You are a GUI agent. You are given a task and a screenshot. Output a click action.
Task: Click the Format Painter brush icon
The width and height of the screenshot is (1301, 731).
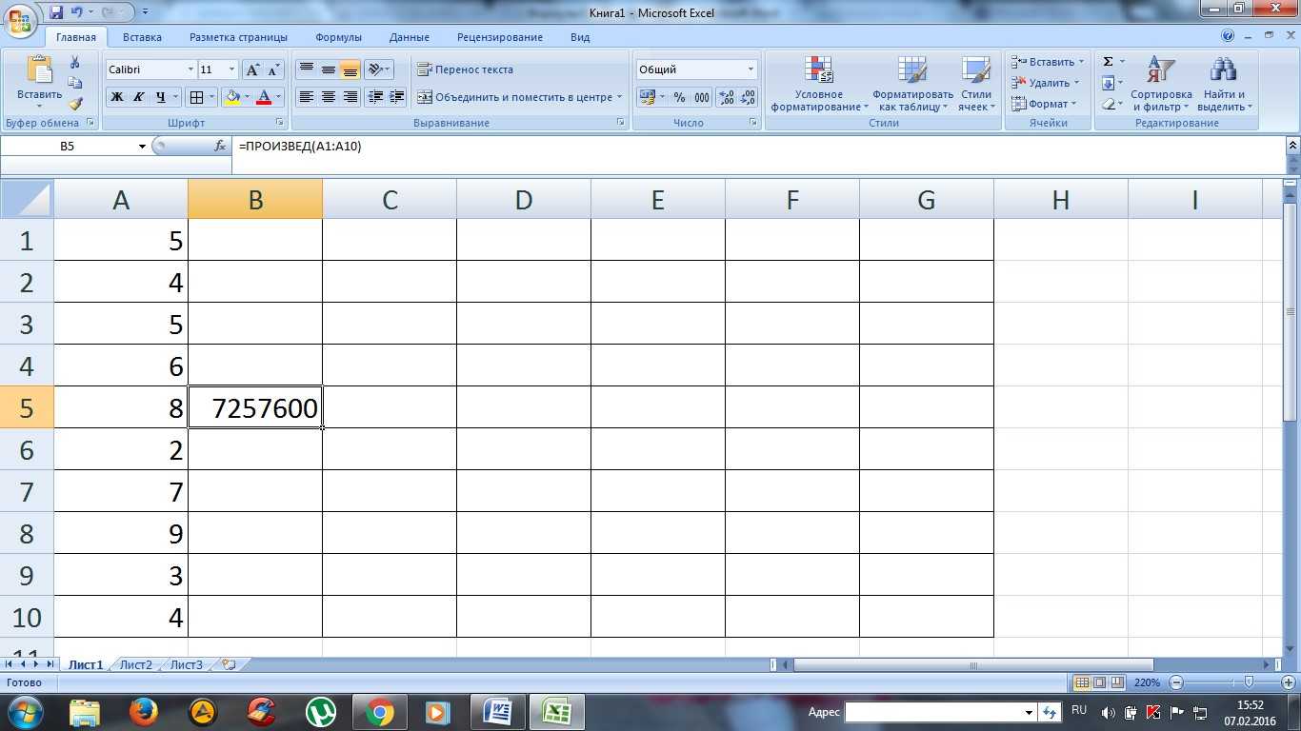(x=75, y=104)
